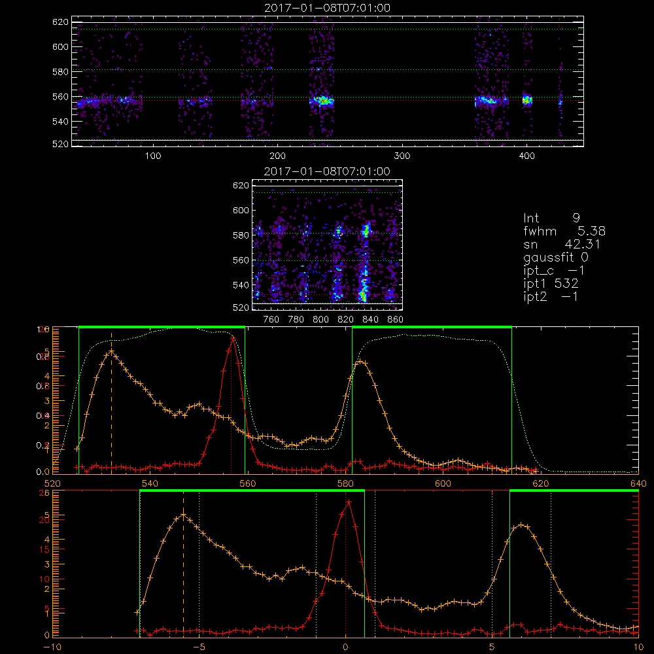Click y-axis label 540 on top spectrogram
Viewport: 654px width, 654px height.
tap(60, 122)
